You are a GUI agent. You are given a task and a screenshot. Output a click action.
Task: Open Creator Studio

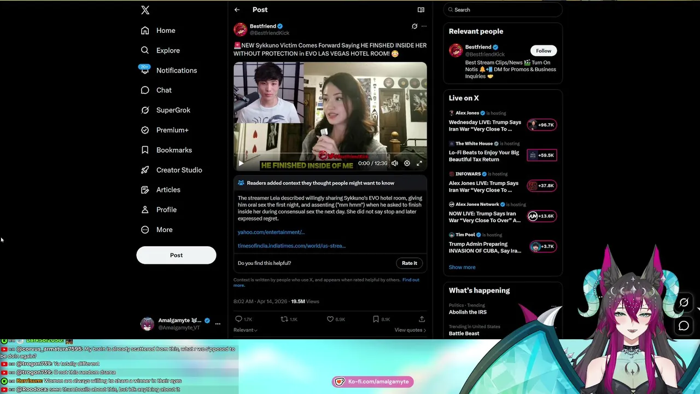coord(171,170)
